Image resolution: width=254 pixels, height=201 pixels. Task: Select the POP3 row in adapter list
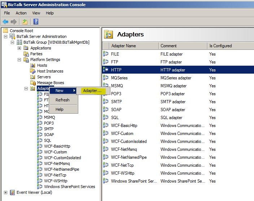point(178,93)
